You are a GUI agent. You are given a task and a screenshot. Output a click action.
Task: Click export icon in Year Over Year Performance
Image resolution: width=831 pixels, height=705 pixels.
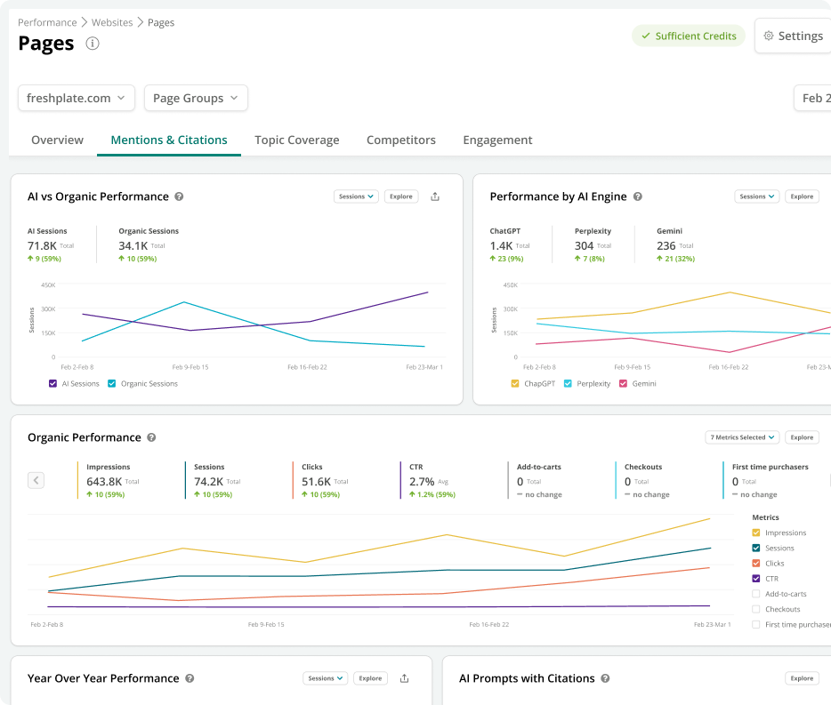click(x=404, y=678)
